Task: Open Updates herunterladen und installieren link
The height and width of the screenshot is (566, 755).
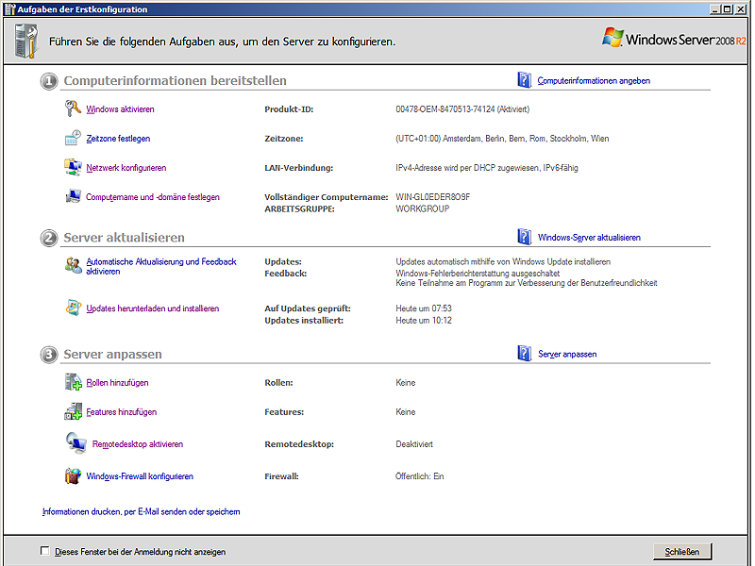Action: point(153,308)
